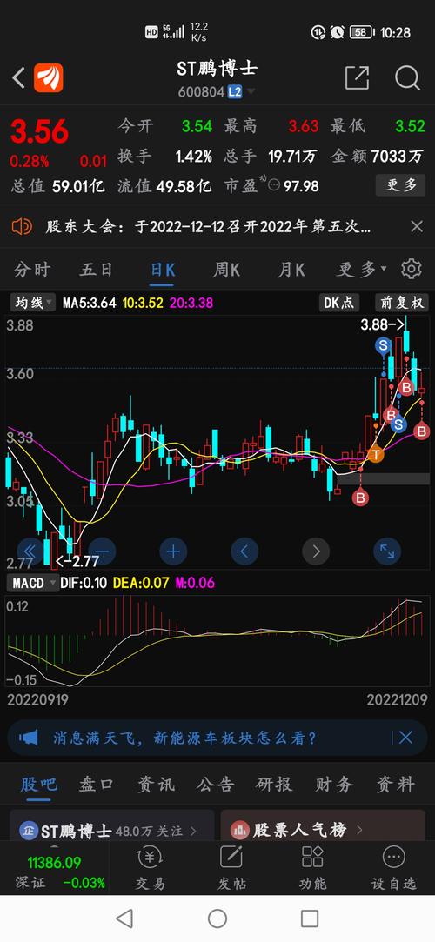Switch to 五日 chart tab

[96, 269]
